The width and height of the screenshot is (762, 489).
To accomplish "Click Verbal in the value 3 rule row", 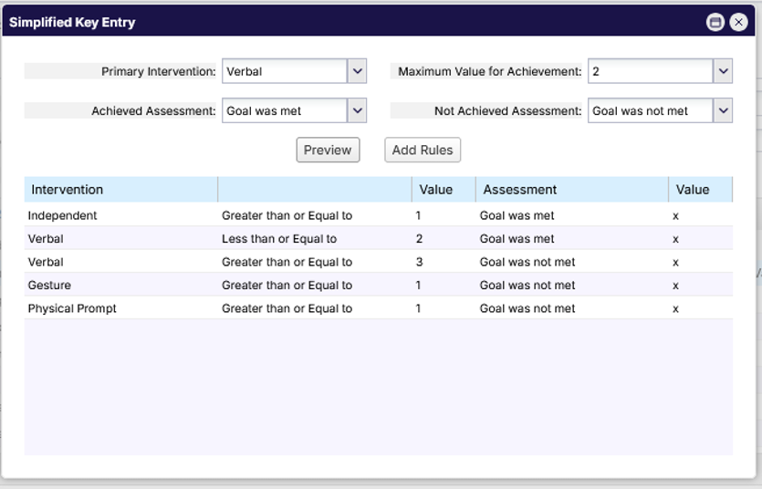I will pos(46,262).
